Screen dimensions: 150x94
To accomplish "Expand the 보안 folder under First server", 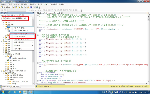I will [x=4, y=22].
